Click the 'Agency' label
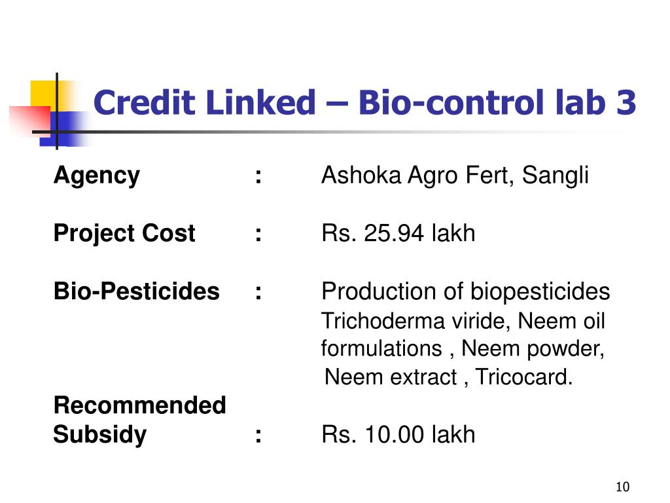Viewport: 670px width, 503px height. coord(97,176)
